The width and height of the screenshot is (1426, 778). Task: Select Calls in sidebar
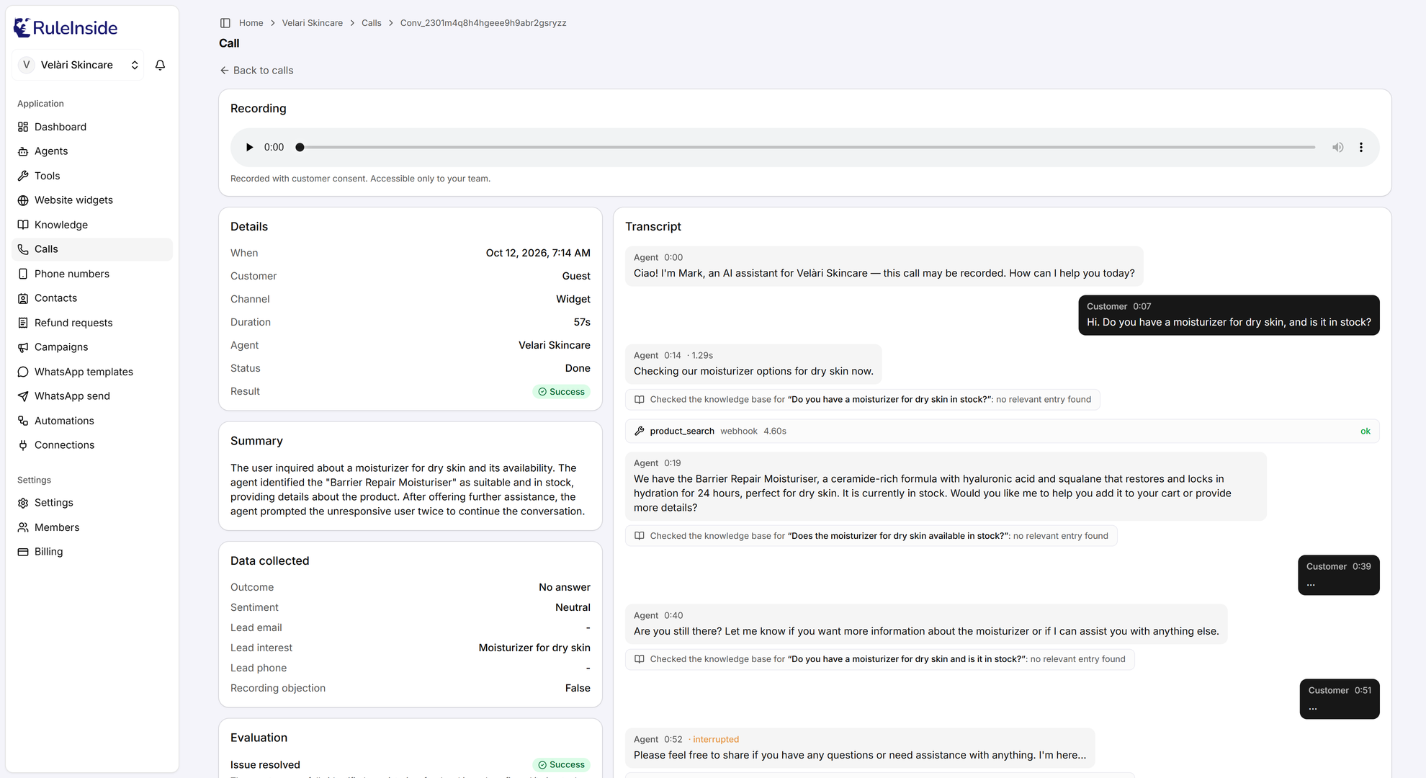[92, 249]
